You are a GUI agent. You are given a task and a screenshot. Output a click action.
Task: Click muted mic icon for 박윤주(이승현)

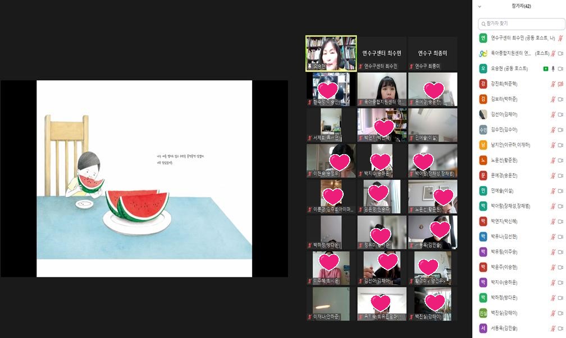tap(553, 267)
